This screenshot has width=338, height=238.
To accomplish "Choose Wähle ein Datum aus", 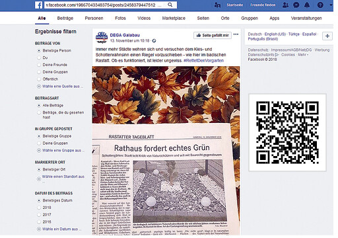I will pyautogui.click(x=61, y=229).
